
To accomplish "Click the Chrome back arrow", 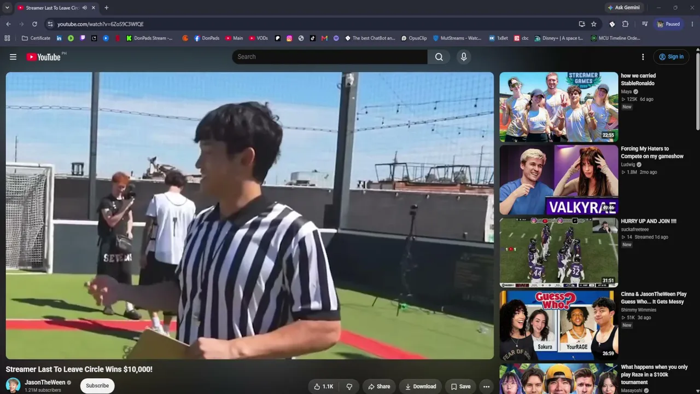I will pyautogui.click(x=8, y=24).
